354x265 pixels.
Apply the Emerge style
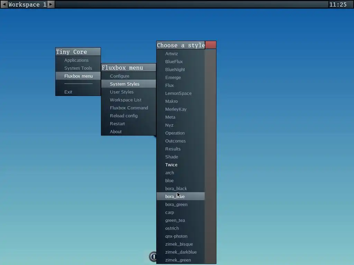(x=180, y=77)
